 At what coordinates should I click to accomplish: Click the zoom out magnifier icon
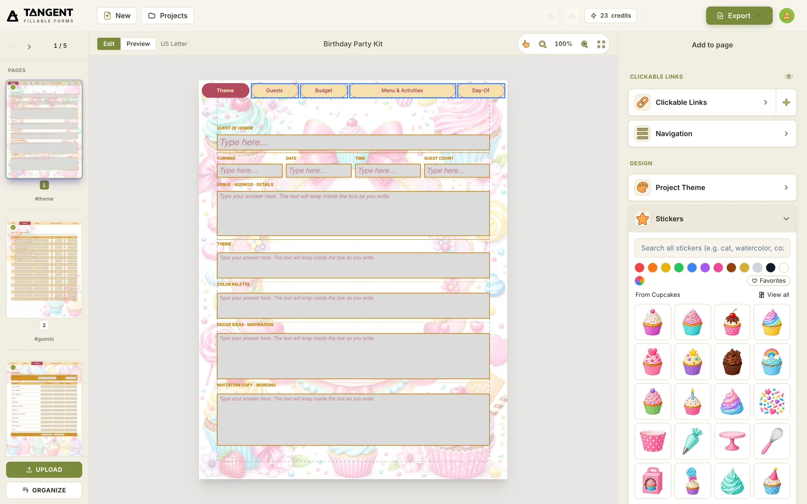coord(543,44)
